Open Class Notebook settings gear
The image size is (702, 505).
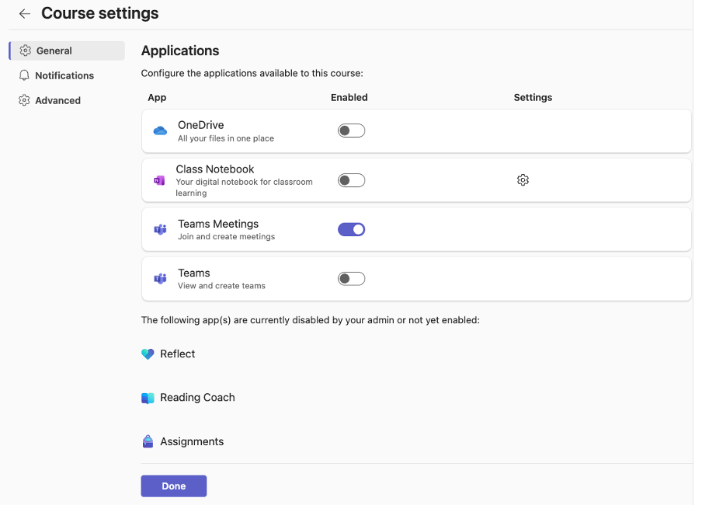[x=523, y=179]
